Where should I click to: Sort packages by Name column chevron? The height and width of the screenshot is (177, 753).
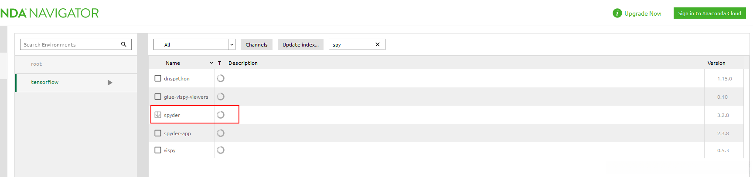[211, 63]
